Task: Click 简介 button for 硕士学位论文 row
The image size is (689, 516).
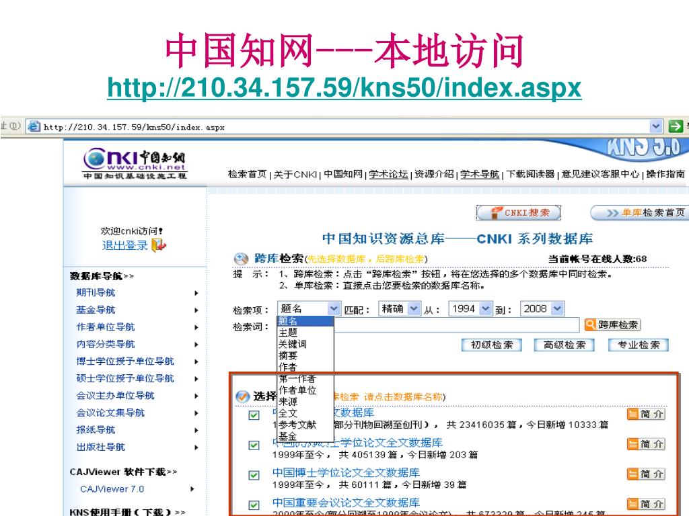Action: [645, 444]
